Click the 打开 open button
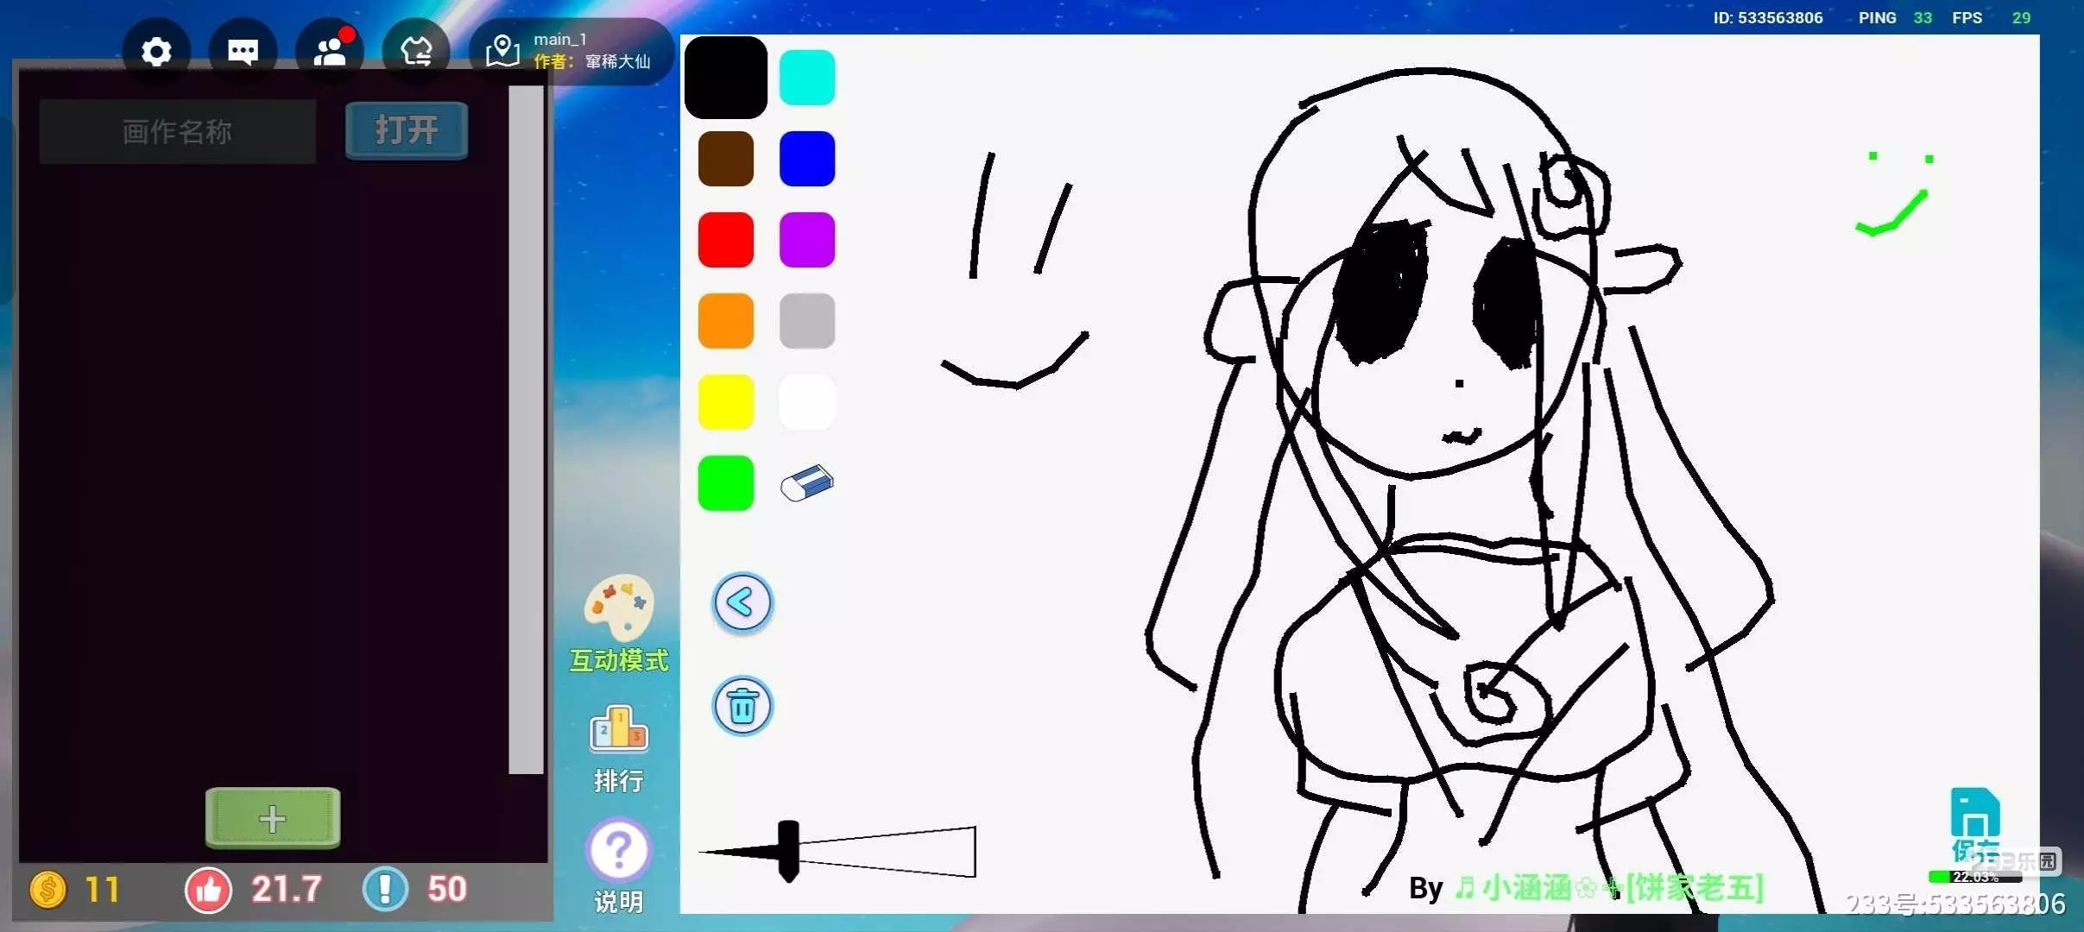 coord(407,131)
